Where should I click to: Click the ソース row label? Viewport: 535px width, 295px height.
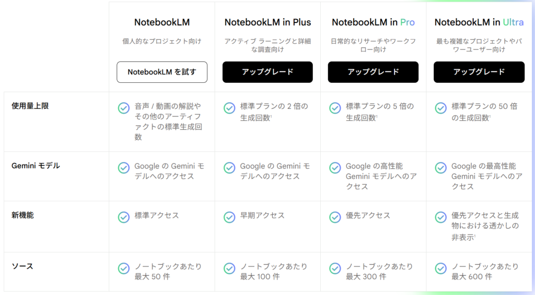coord(22,266)
